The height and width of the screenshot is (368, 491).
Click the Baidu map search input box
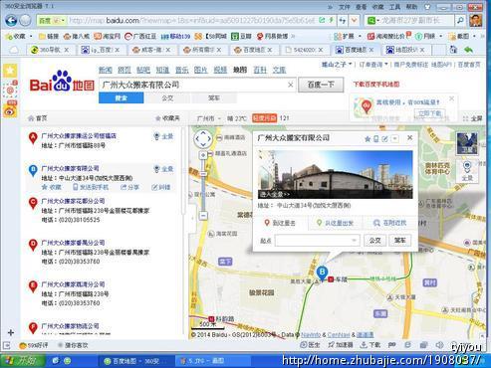pyautogui.click(x=196, y=85)
